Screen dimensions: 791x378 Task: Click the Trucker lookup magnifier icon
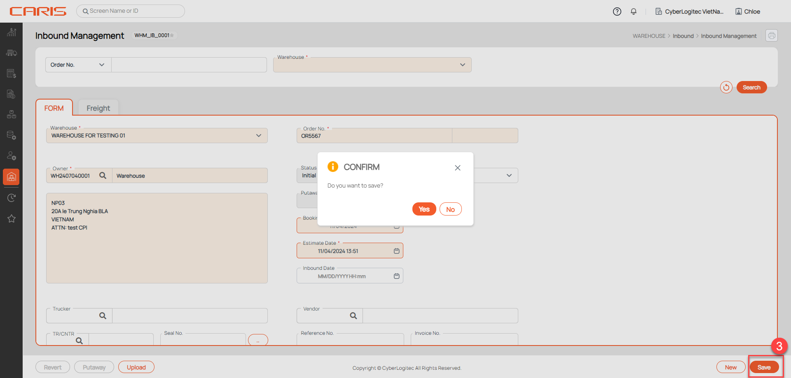pos(103,315)
